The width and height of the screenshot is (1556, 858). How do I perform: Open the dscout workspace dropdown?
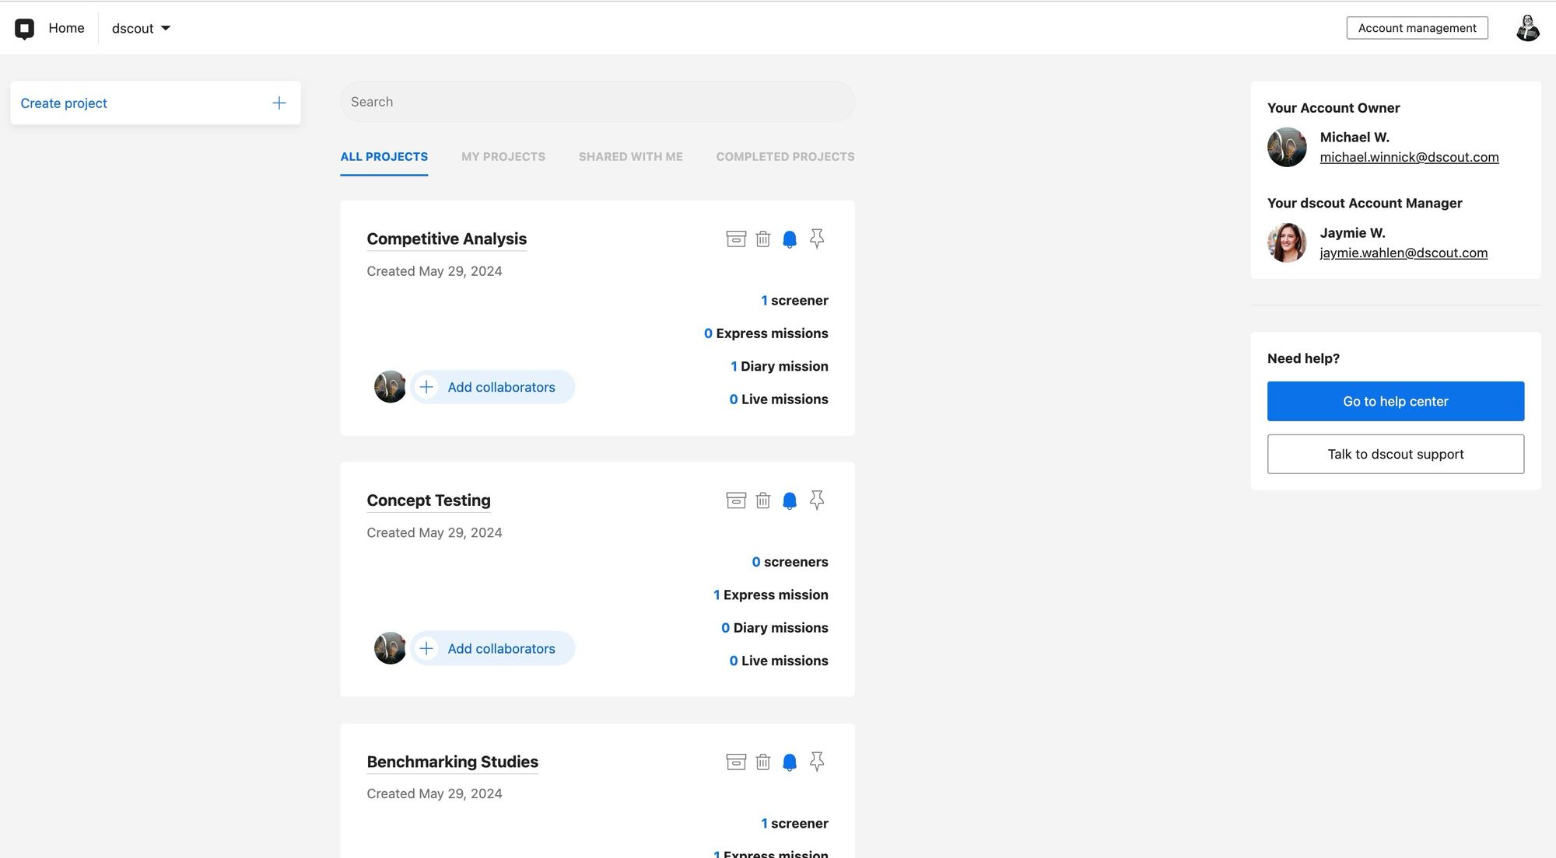coord(141,28)
